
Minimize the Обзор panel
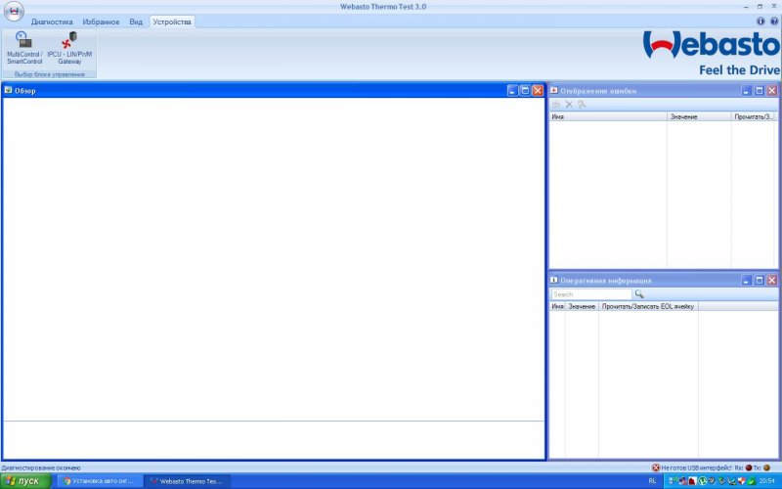pyautogui.click(x=512, y=90)
